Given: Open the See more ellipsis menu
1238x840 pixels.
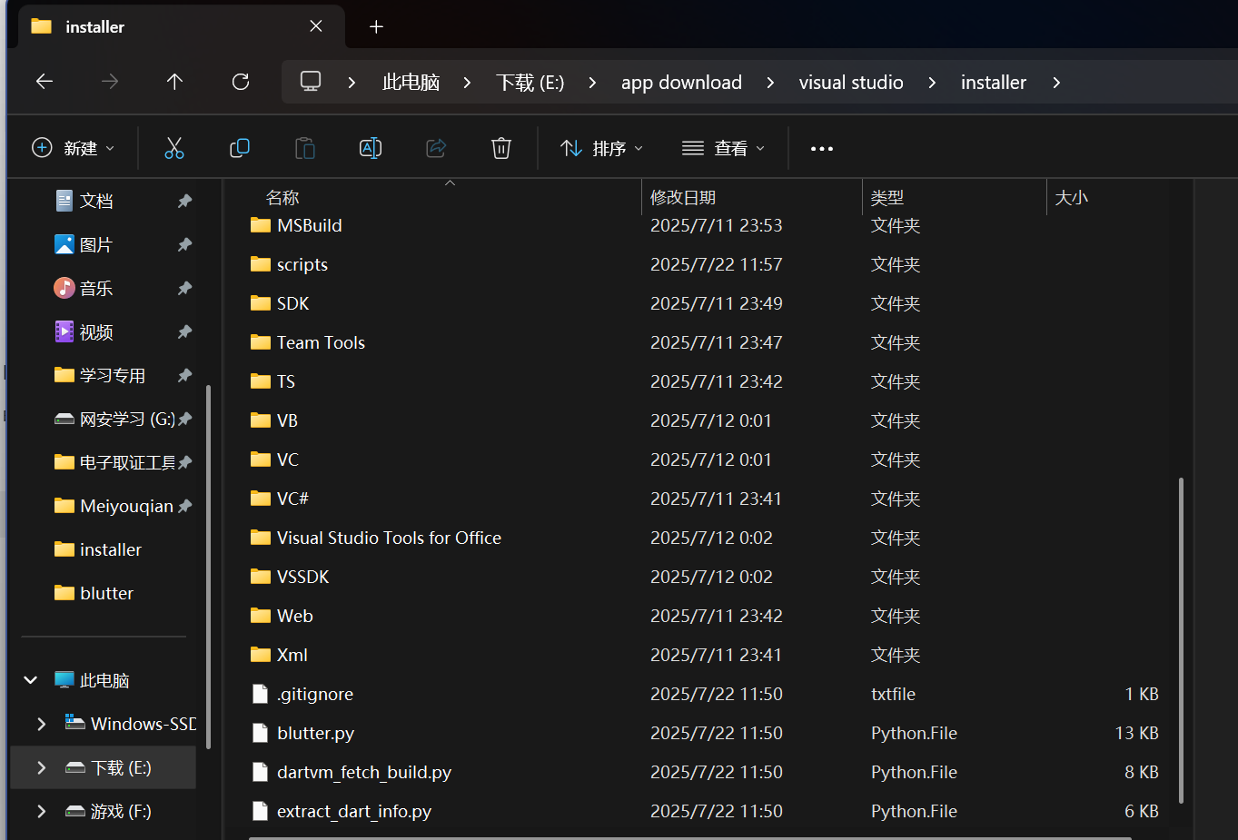Looking at the screenshot, I should 821,148.
